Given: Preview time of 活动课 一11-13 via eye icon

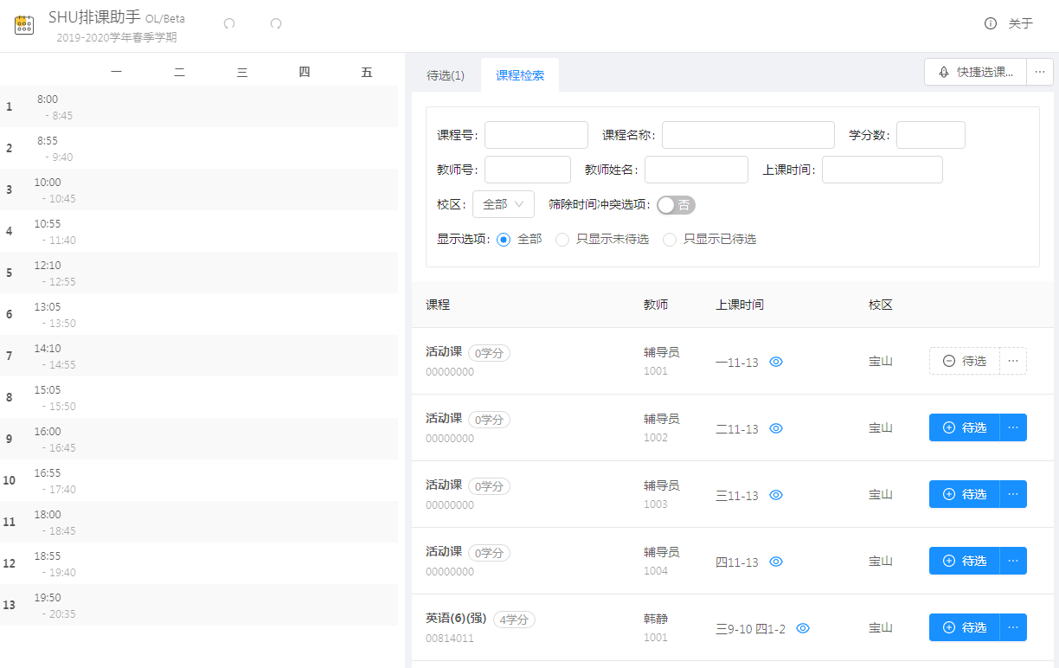Looking at the screenshot, I should 776,362.
